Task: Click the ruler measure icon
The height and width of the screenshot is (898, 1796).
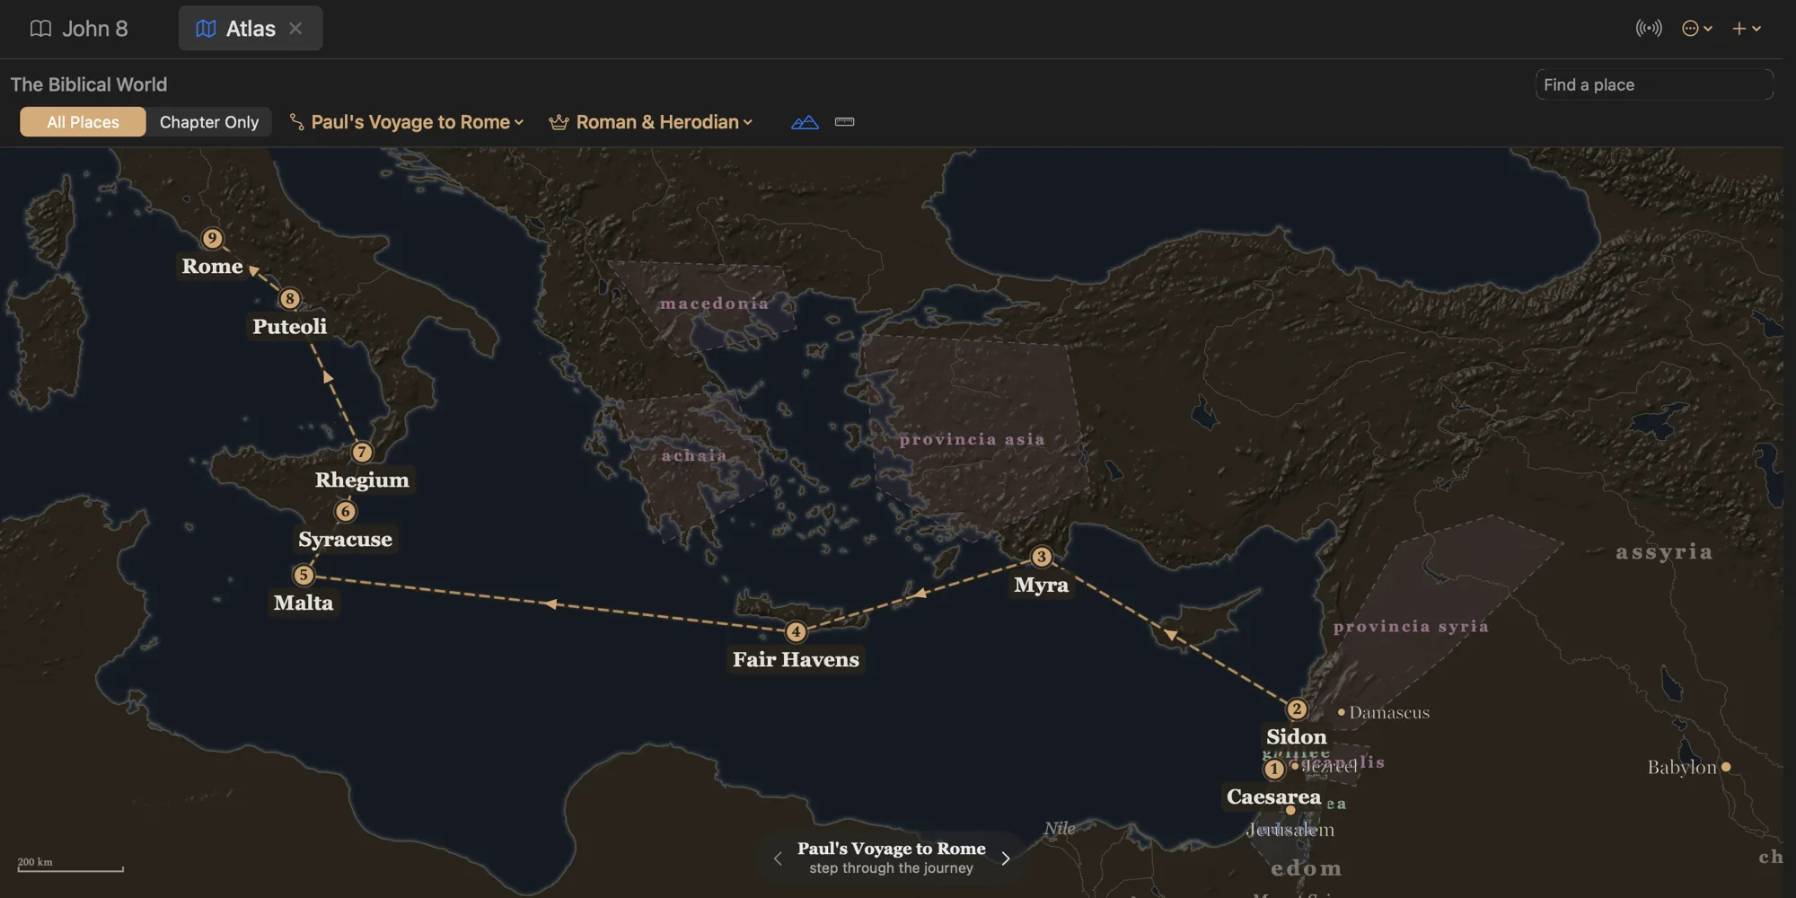Action: point(844,122)
